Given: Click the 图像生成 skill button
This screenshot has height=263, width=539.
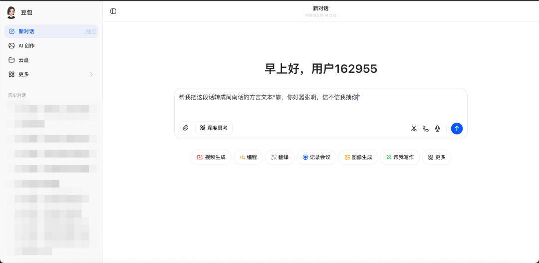Looking at the screenshot, I should 358,157.
